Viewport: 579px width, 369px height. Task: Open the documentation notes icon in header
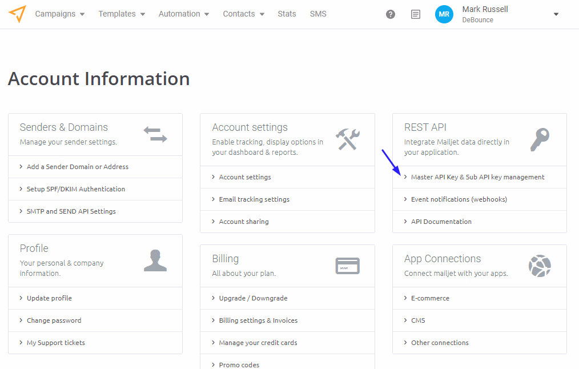(416, 14)
